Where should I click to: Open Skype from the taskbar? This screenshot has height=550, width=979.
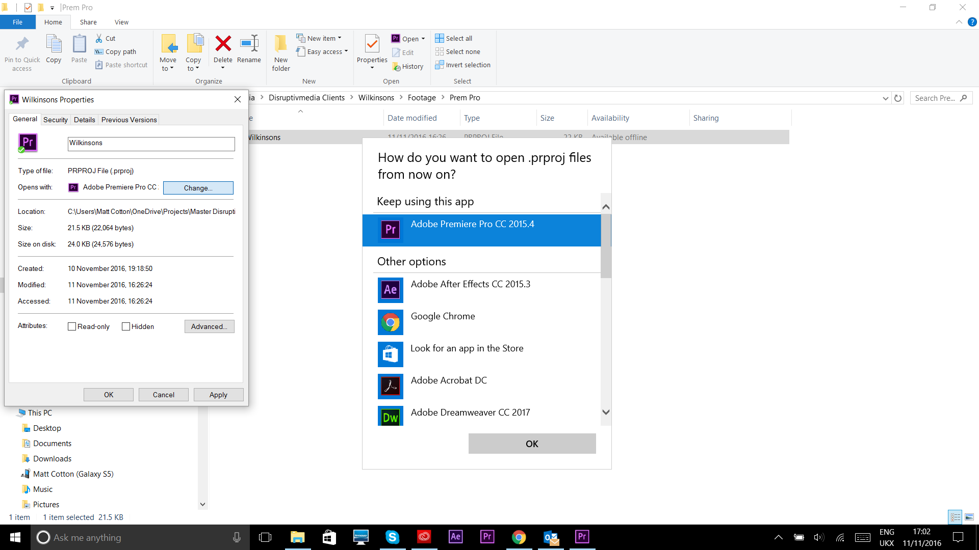392,537
